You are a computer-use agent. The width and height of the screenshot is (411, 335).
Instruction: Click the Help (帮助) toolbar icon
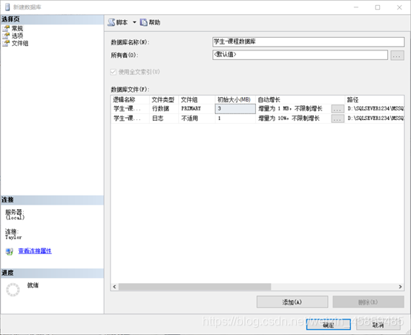pyautogui.click(x=143, y=22)
